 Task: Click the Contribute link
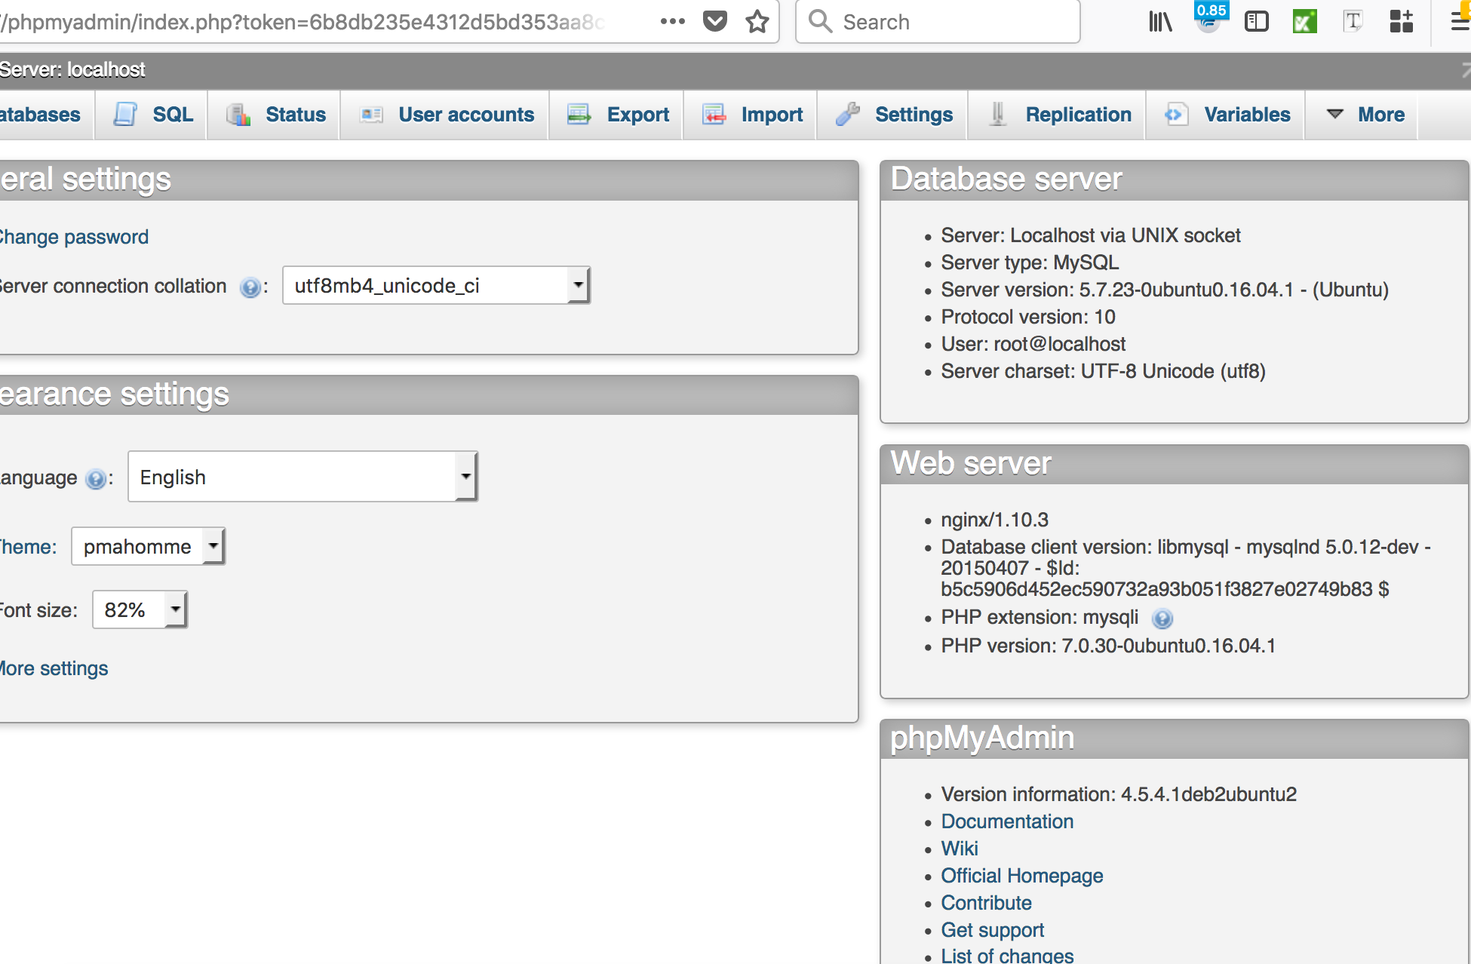click(x=986, y=903)
